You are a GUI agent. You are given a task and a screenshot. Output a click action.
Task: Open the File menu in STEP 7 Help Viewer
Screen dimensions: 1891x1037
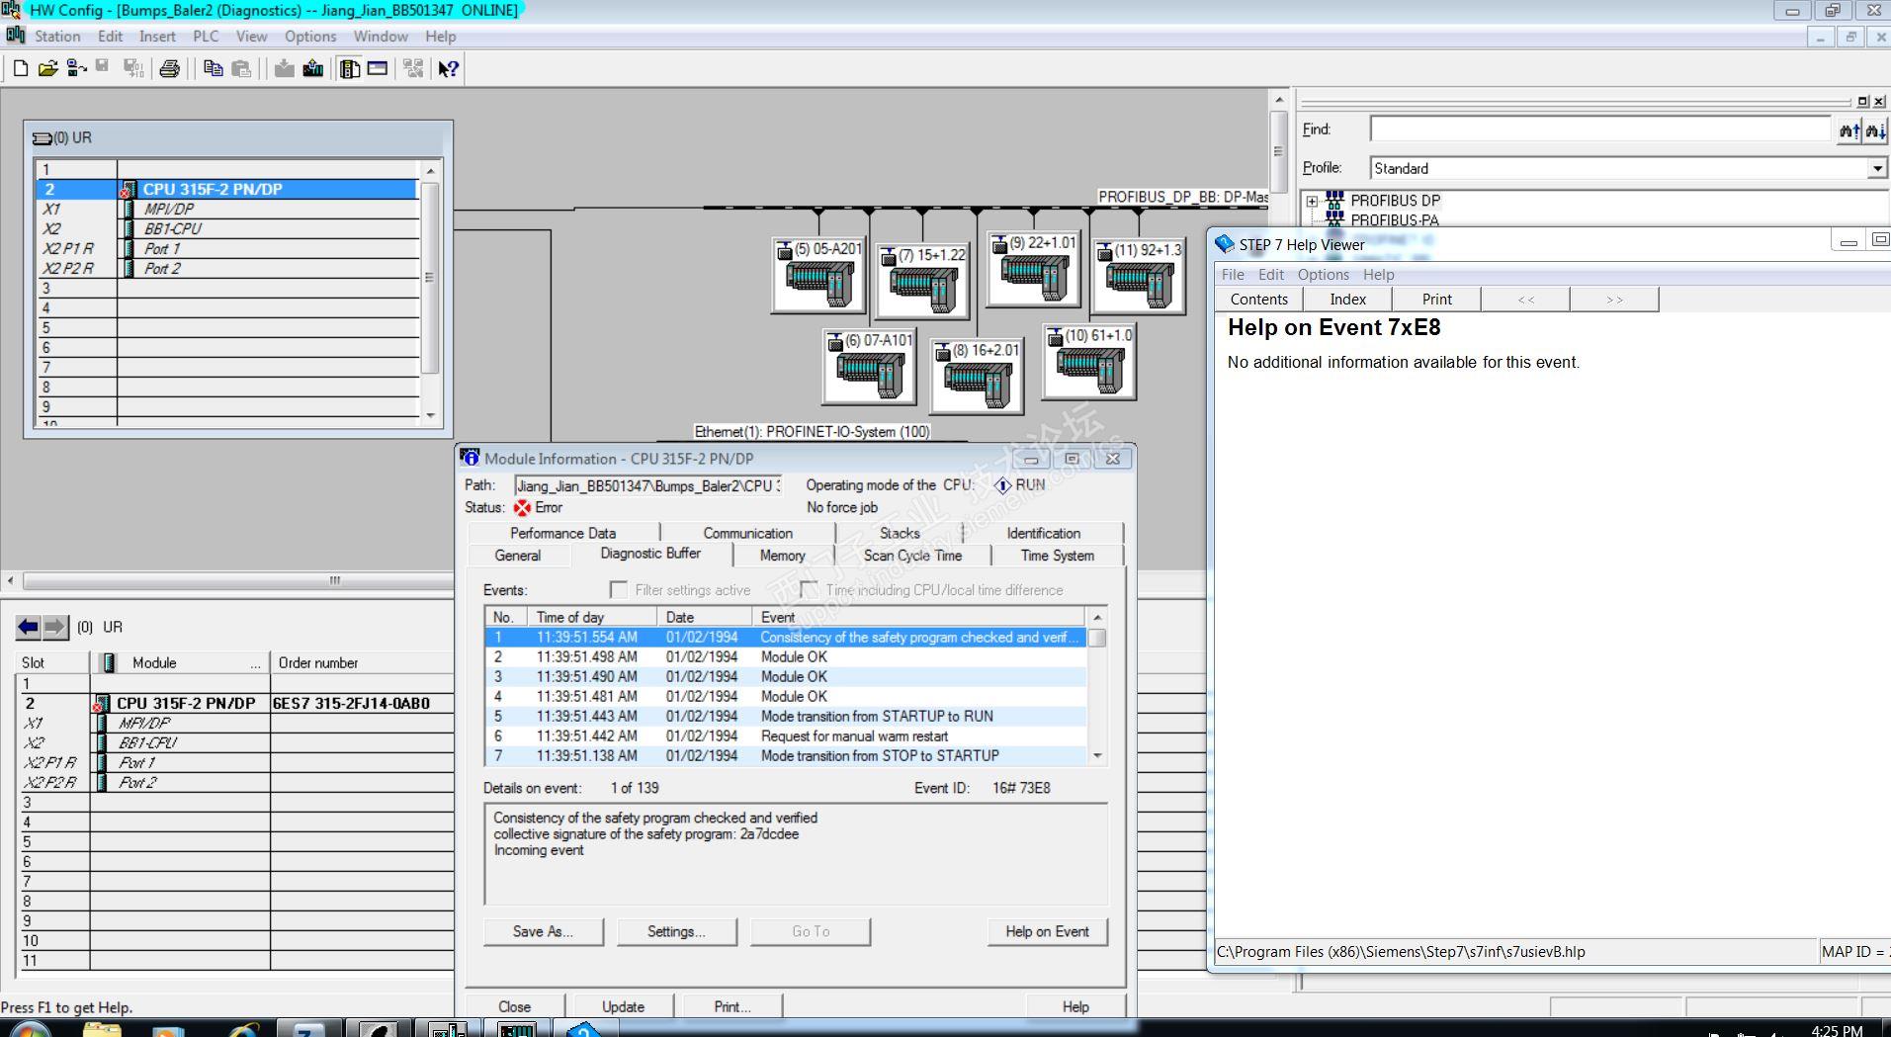(x=1233, y=275)
